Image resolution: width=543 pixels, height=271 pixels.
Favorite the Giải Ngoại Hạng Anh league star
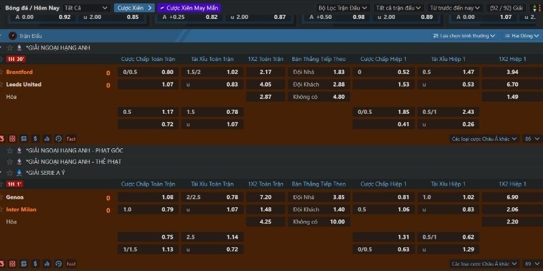[10, 48]
